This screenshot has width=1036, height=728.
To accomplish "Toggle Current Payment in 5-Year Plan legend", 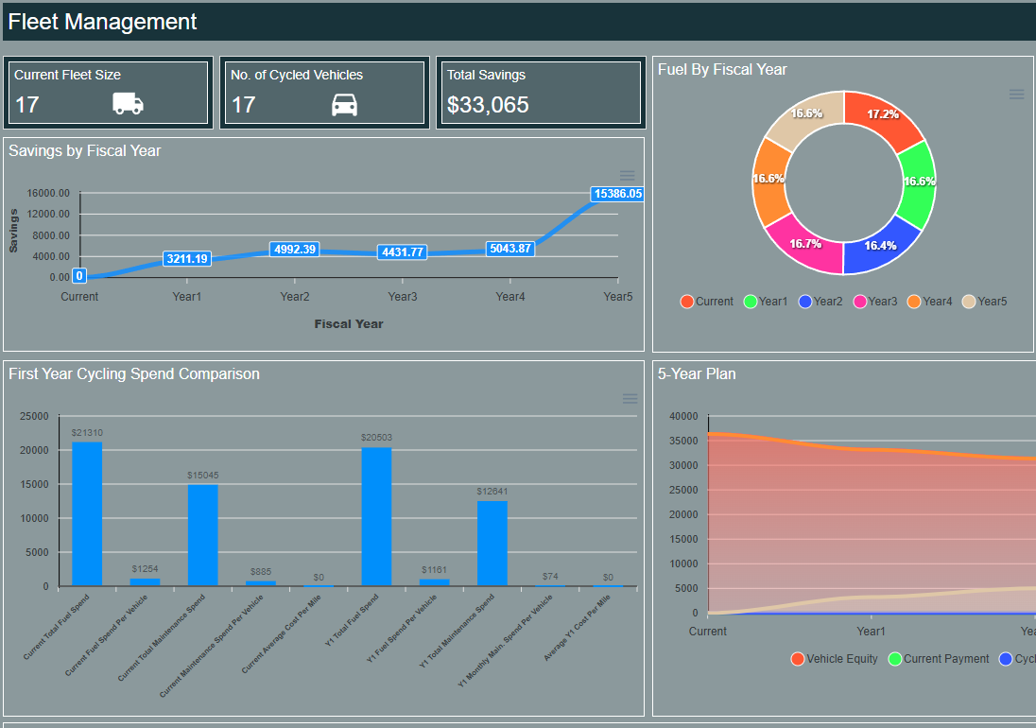I will pyautogui.click(x=938, y=659).
